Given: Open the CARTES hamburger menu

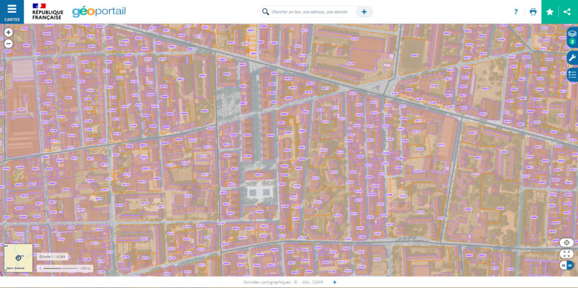Looking at the screenshot, I should pos(12,12).
